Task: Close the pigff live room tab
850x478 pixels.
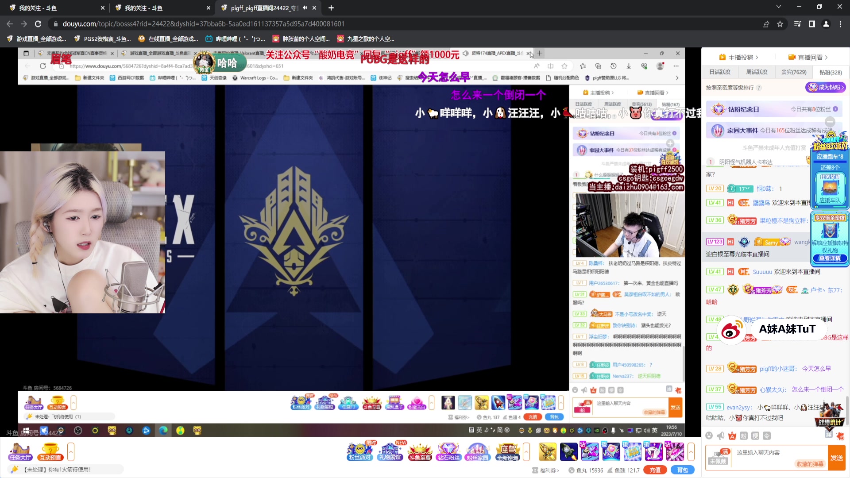Action: [314, 8]
